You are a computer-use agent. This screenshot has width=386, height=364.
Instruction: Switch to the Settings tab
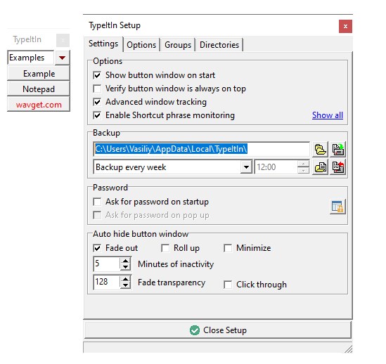[103, 44]
